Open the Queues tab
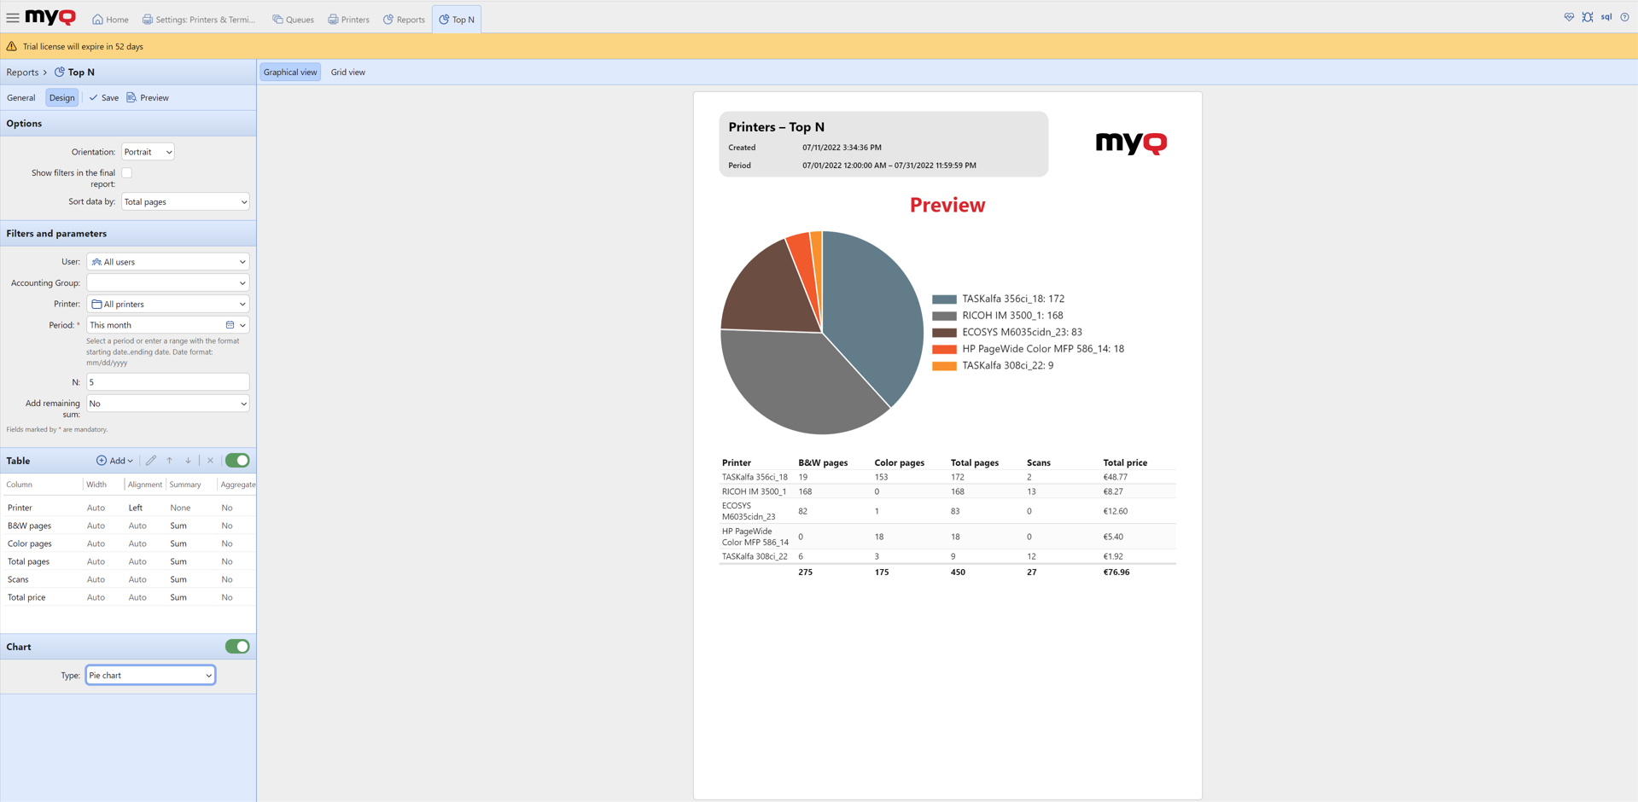1638x802 pixels. pos(294,20)
